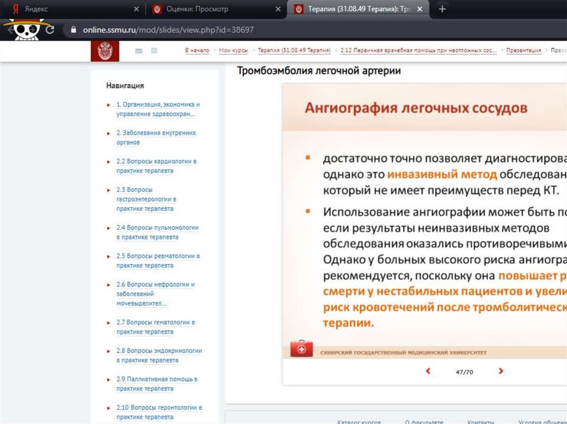Image resolution: width=567 pixels, height=424 pixels.
Task: Open the Каталог курсов footer link
Action: point(359,421)
